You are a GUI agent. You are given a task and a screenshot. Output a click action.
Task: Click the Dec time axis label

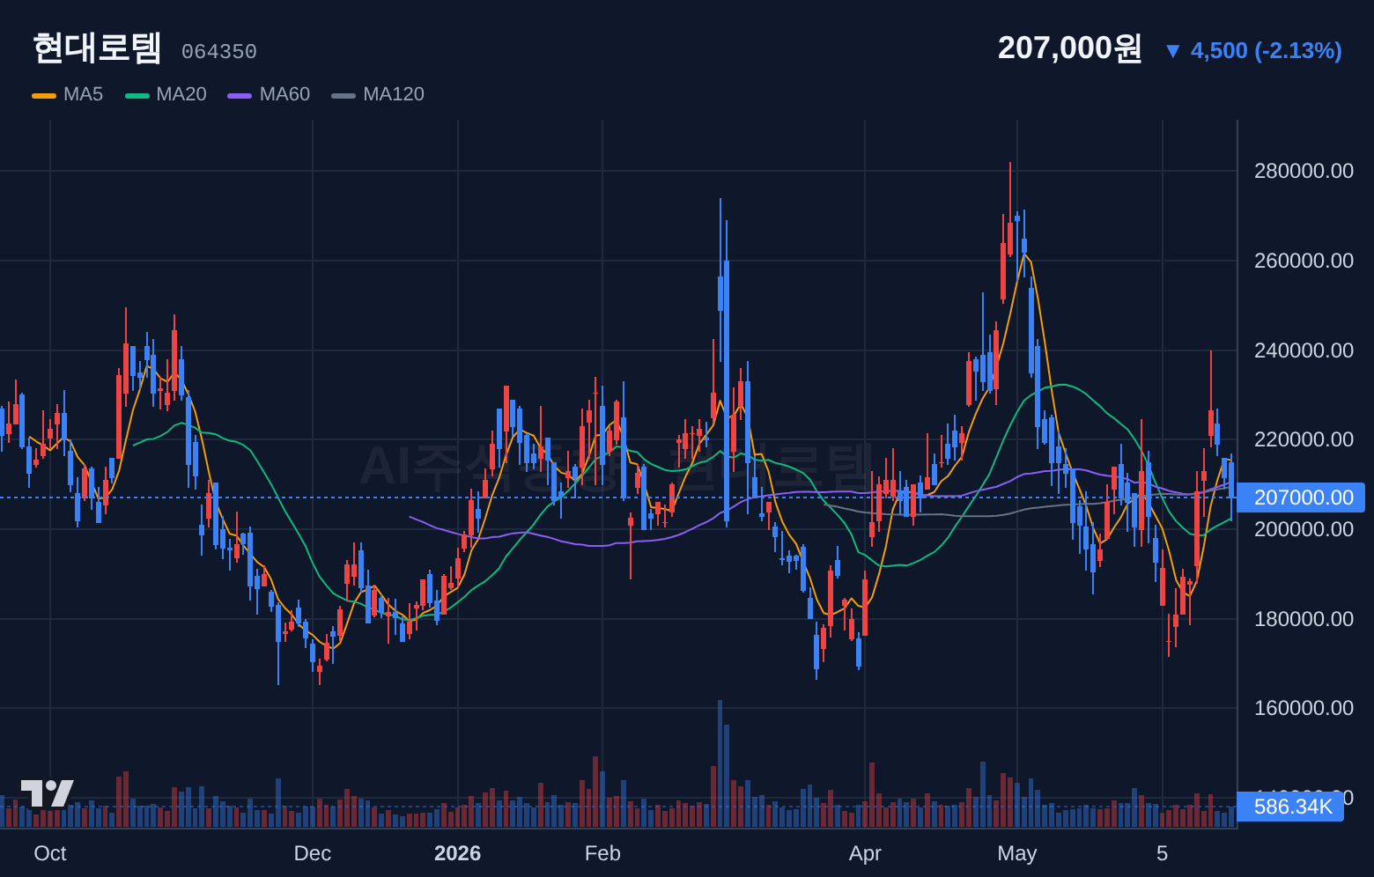click(313, 853)
